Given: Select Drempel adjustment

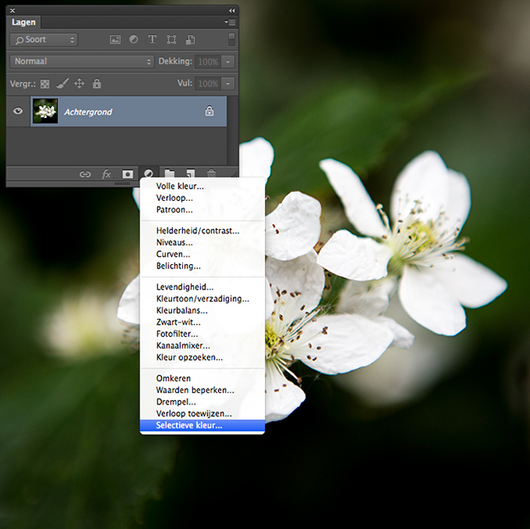Looking at the screenshot, I should (x=202, y=402).
